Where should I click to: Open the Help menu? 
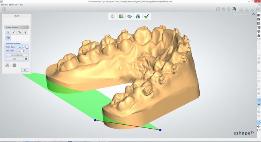click(x=21, y=5)
